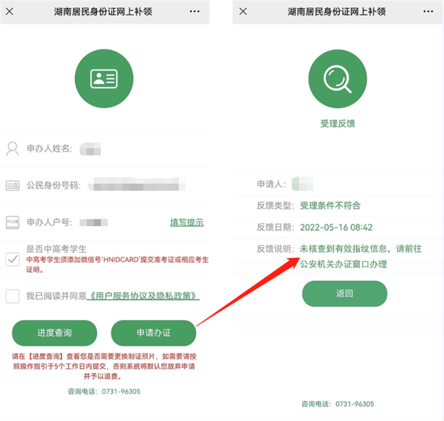This screenshot has width=444, height=421.
Task: Click the 申请办证 button
Action: tap(154, 333)
